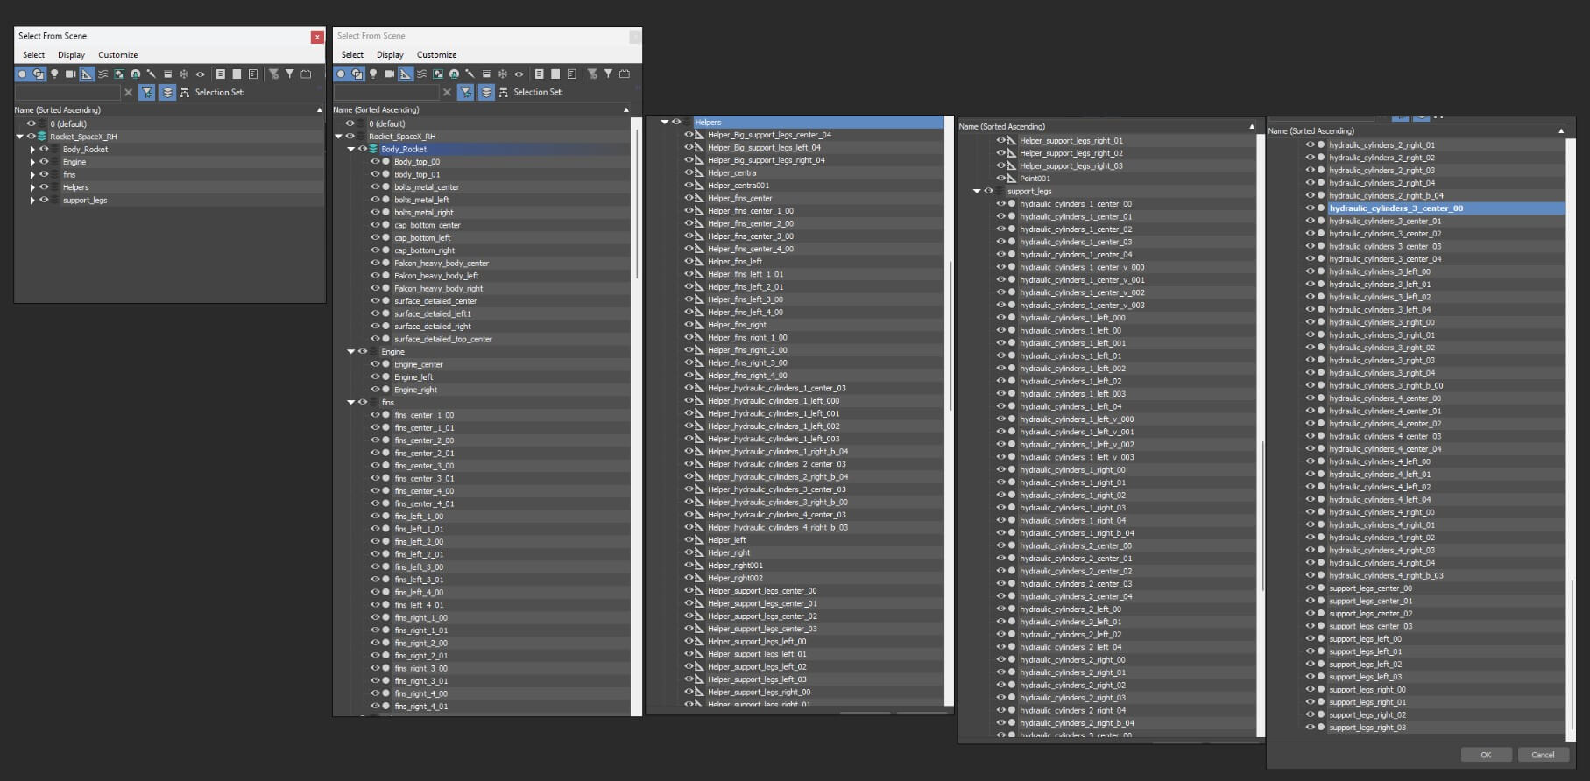Open Customize menu in second dialog
Screen dimensions: 1590x781
coord(436,55)
